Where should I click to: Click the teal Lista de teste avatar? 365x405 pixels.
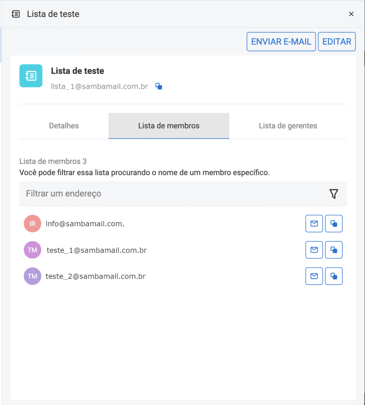[31, 76]
